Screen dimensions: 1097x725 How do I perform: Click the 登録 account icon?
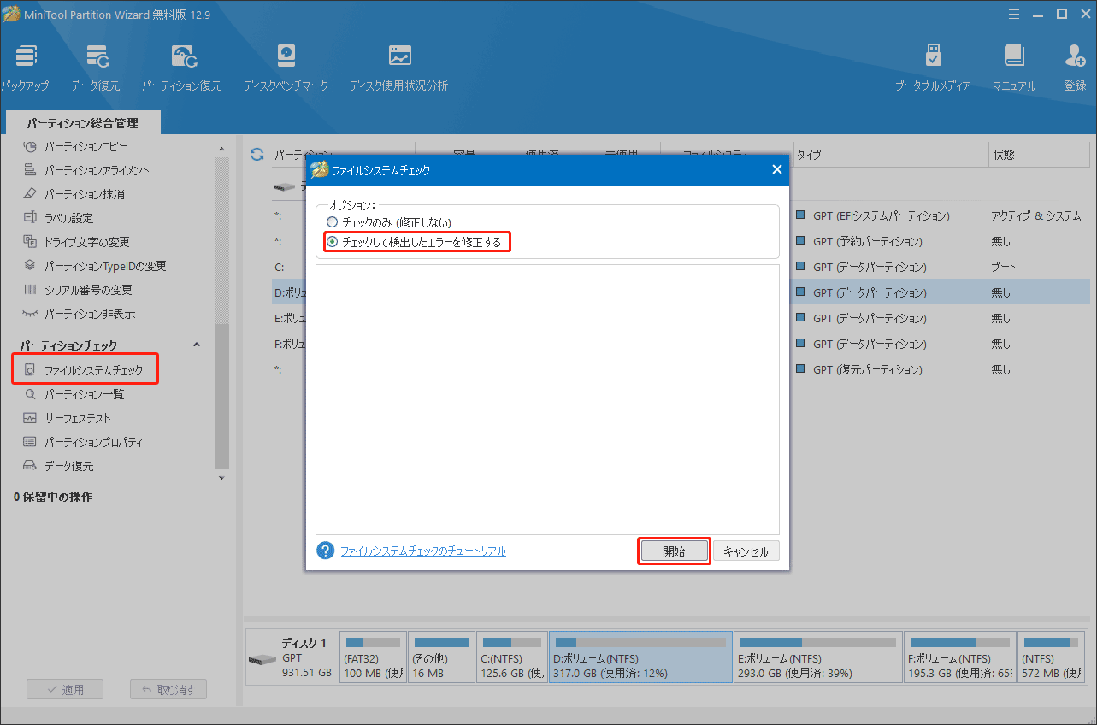pos(1075,68)
